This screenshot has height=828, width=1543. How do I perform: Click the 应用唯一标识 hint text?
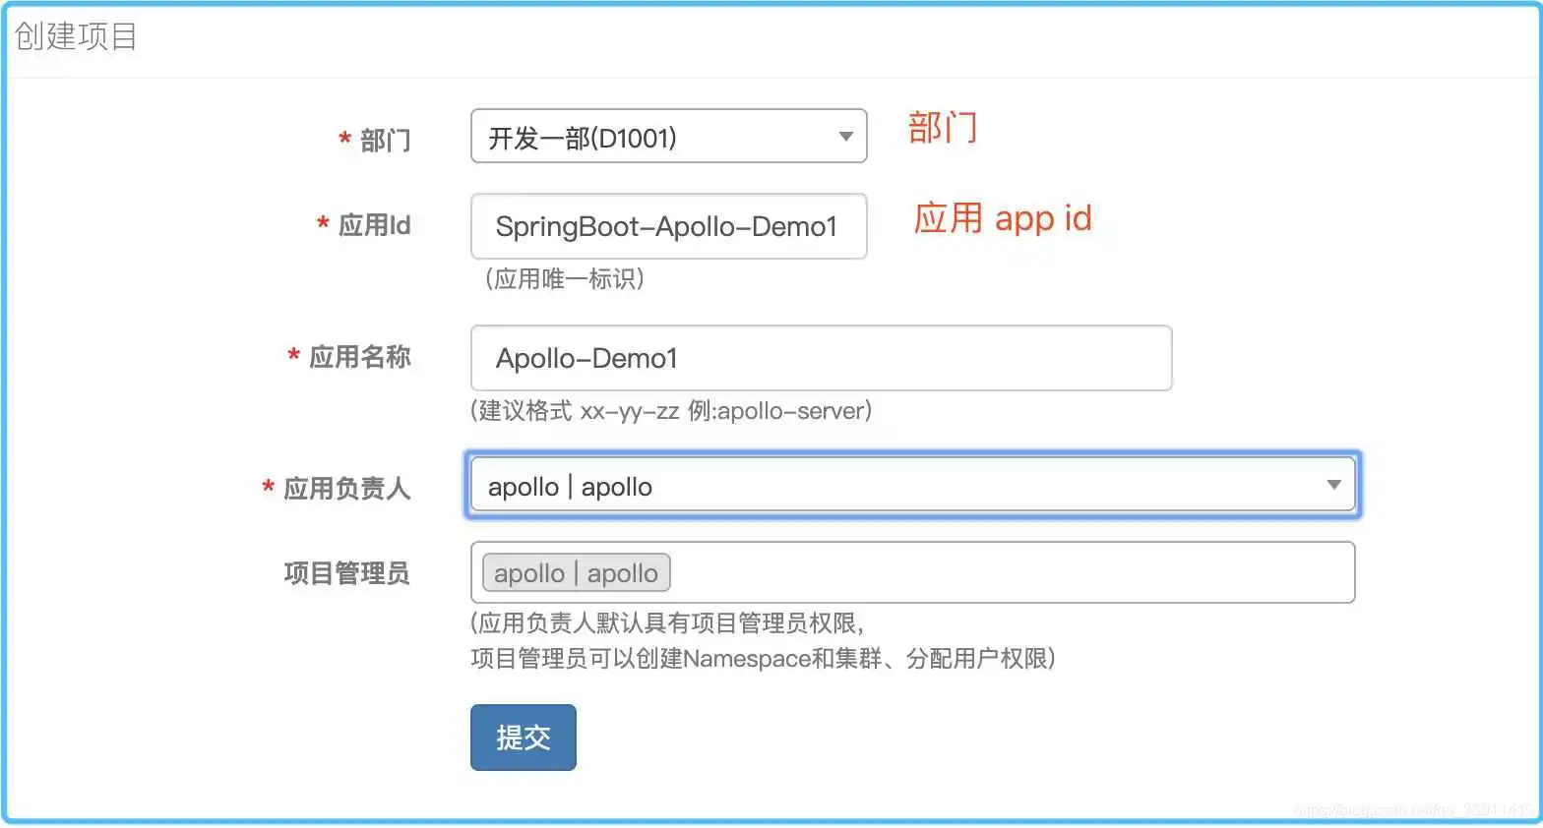click(562, 279)
